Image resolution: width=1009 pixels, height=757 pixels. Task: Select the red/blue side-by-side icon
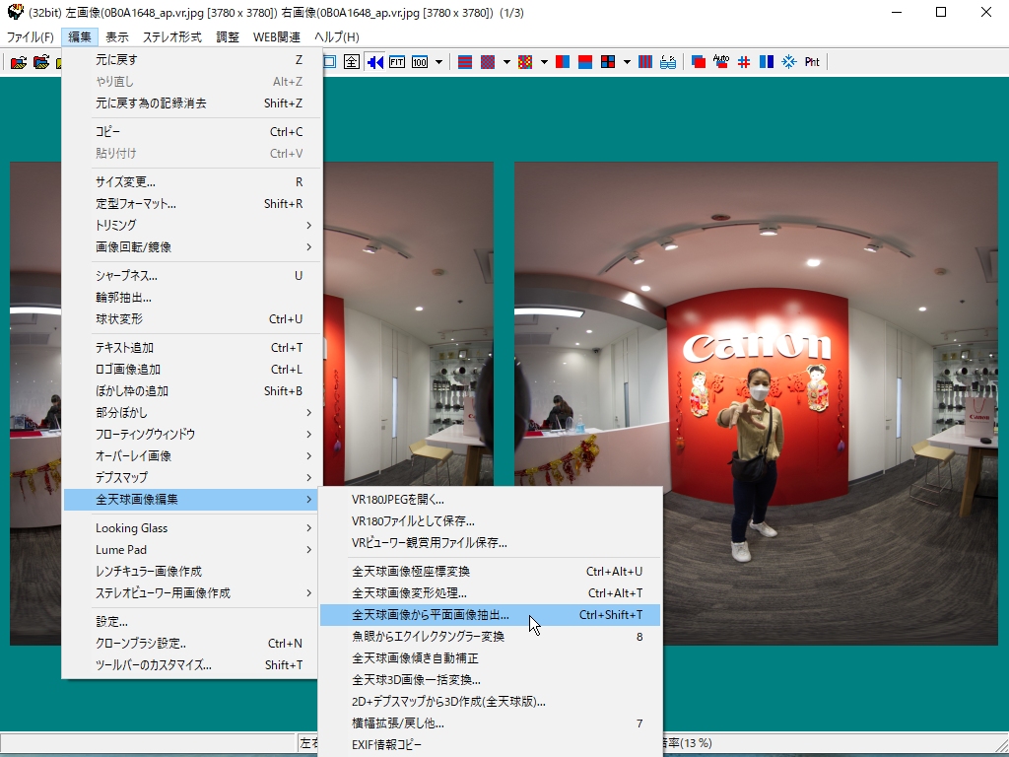coord(563,62)
